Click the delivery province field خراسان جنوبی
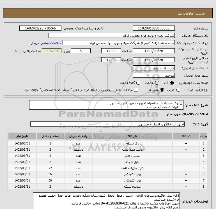Image resolution: width=216 pixels, height=209 pixels. pyautogui.click(x=154, y=68)
